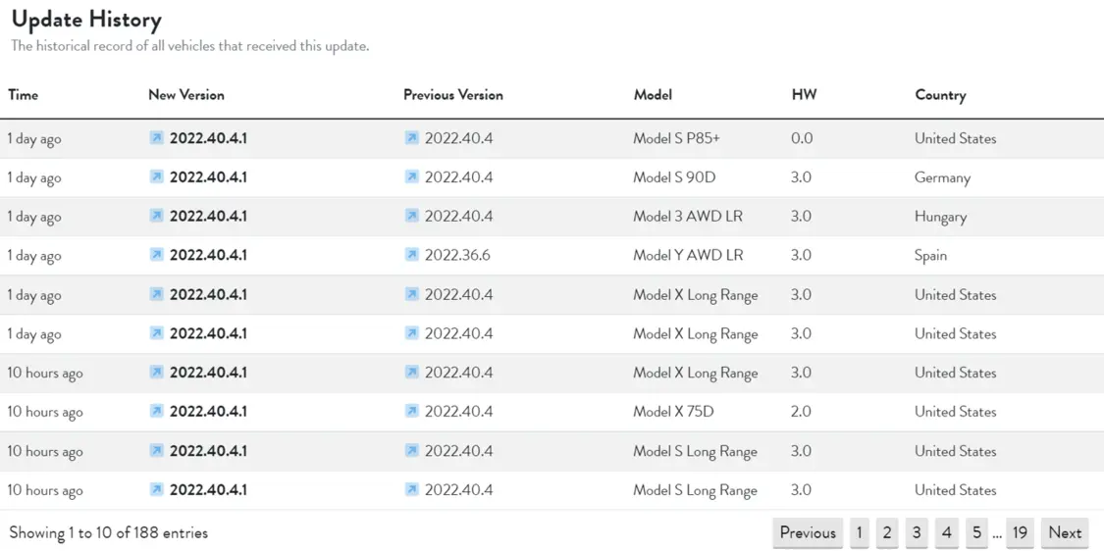Go to page 2 of entries

(887, 532)
